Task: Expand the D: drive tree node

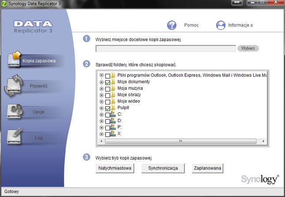Action: click(x=101, y=121)
